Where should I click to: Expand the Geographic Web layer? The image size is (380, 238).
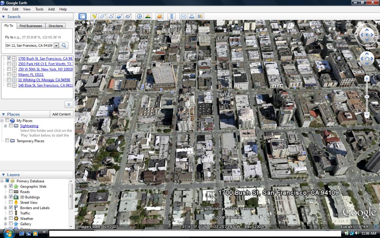(x=5, y=186)
